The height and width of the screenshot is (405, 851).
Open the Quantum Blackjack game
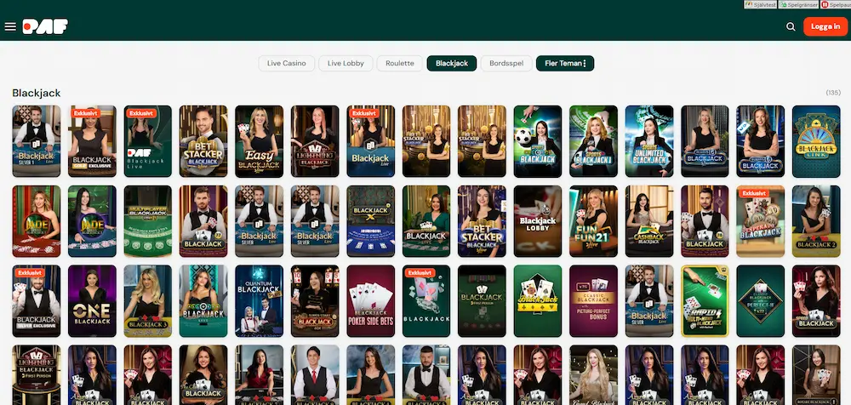(259, 300)
